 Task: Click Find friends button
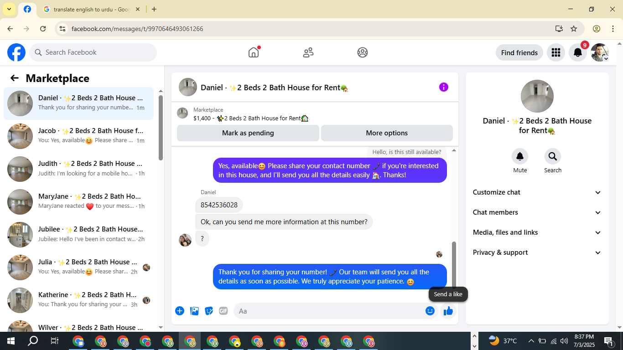coord(519,52)
